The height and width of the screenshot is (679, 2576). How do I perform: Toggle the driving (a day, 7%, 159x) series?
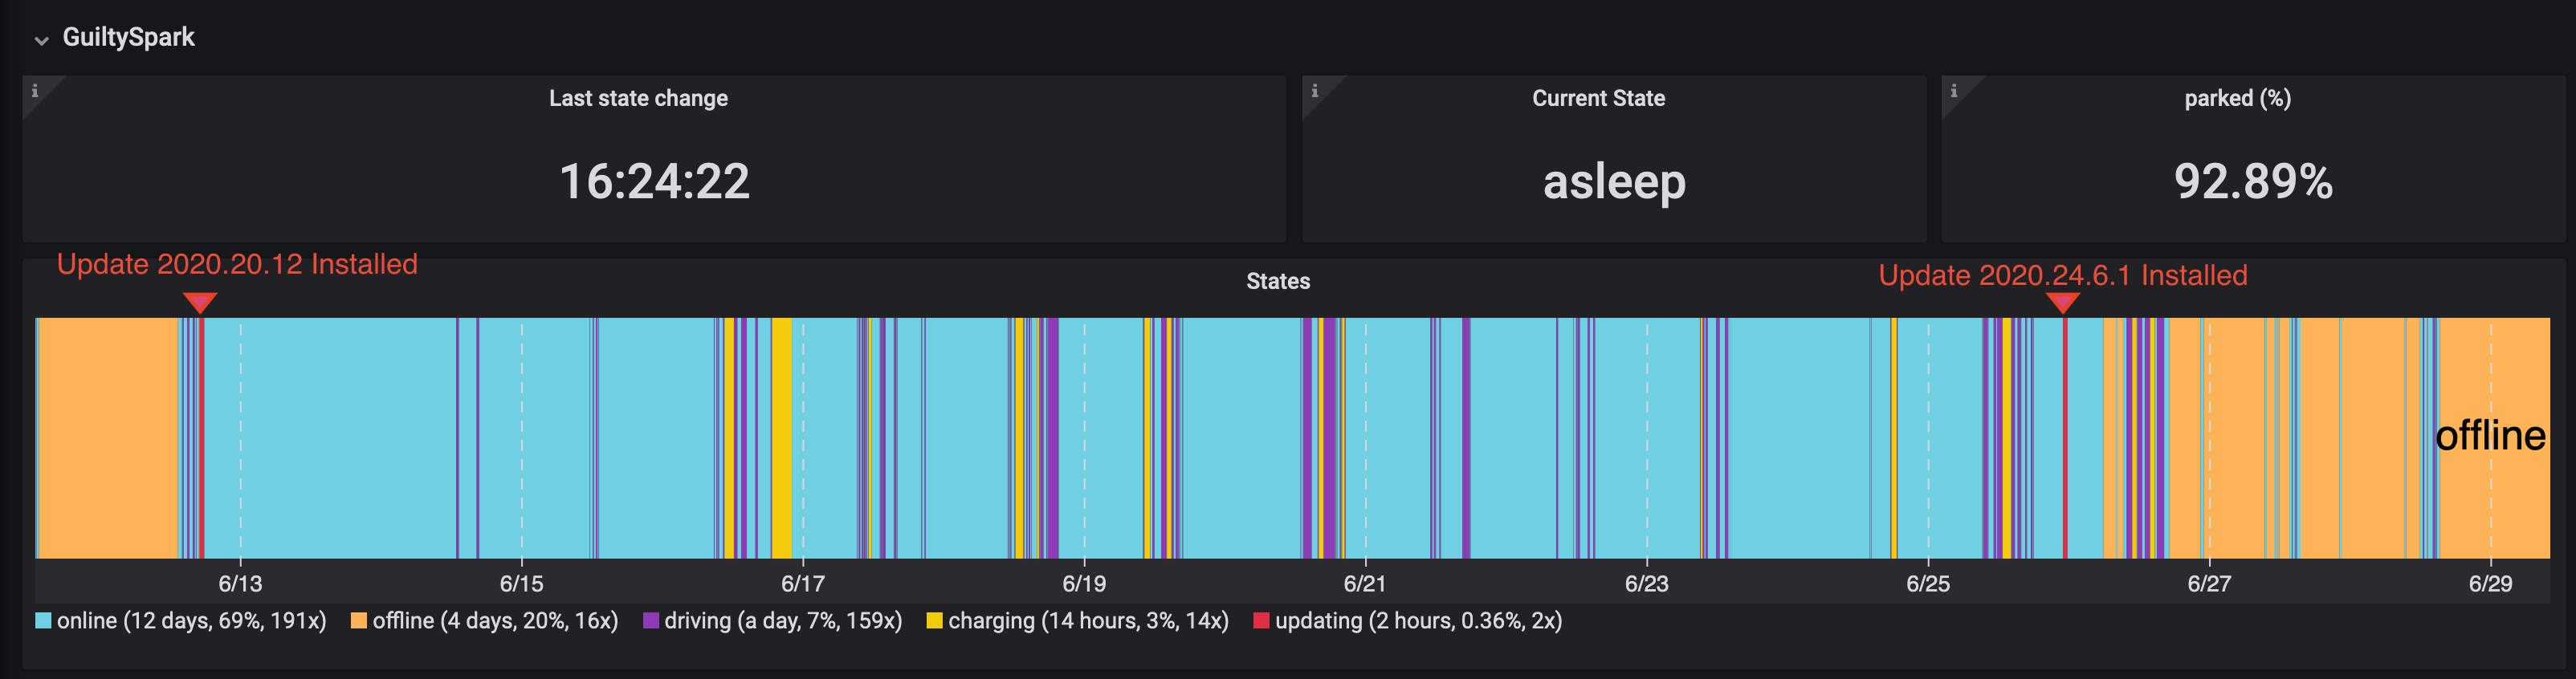pos(783,621)
